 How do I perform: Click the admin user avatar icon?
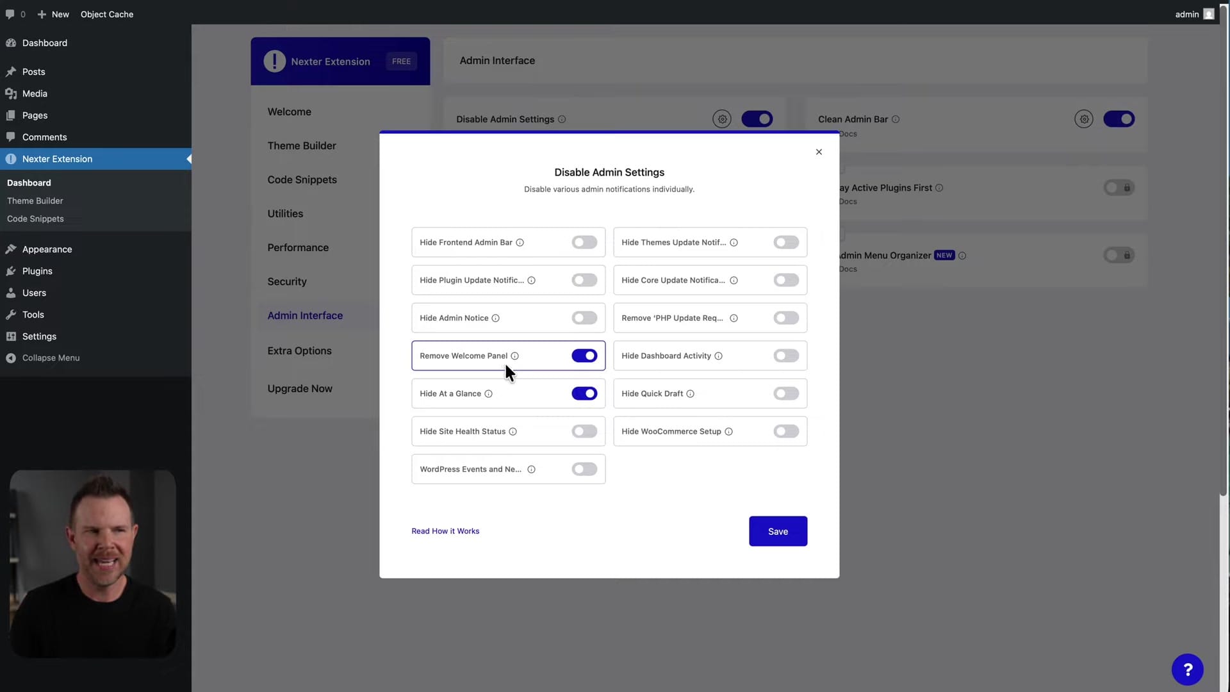(x=1209, y=14)
